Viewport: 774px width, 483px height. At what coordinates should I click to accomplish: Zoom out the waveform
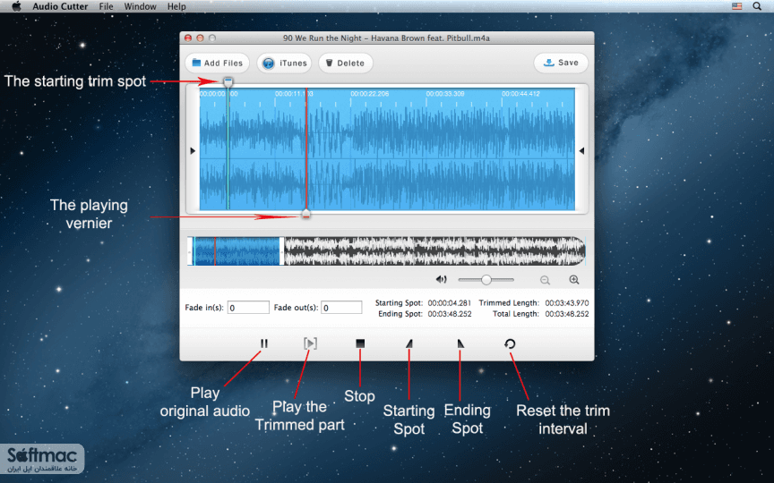545,280
